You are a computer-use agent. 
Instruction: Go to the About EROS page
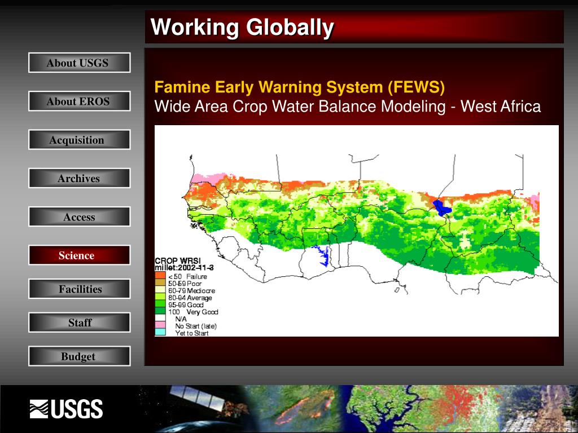click(x=79, y=101)
